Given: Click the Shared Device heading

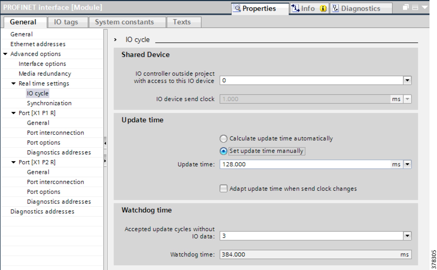Looking at the screenshot, I should [x=145, y=55].
